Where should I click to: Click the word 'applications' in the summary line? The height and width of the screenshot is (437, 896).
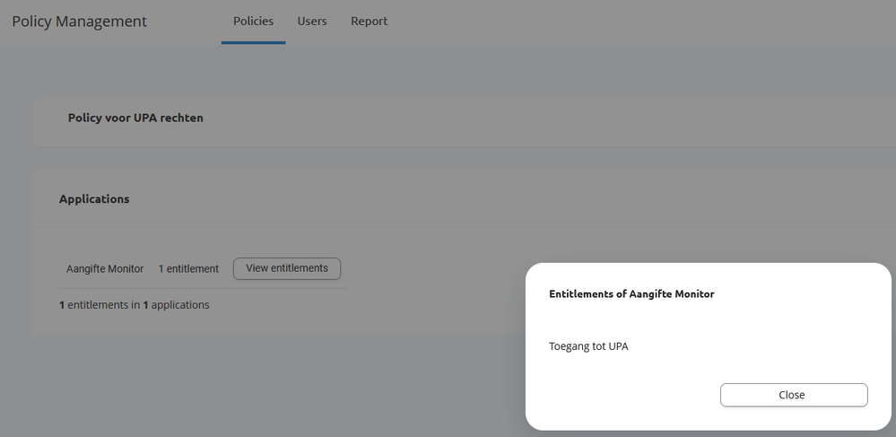click(x=180, y=305)
